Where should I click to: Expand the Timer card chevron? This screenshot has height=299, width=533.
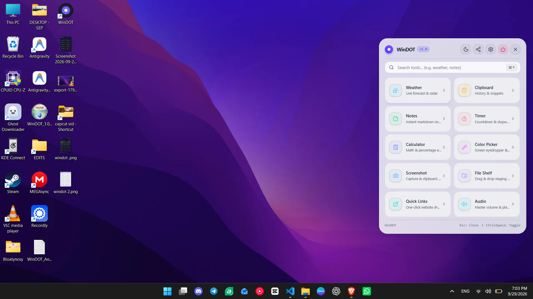(x=513, y=119)
